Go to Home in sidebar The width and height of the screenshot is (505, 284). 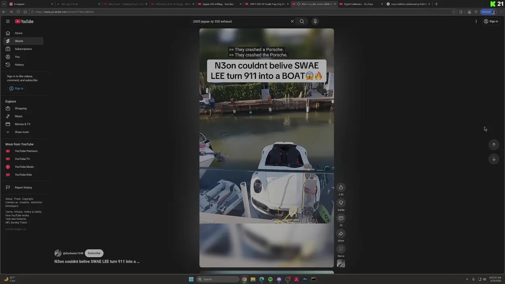tap(23, 33)
